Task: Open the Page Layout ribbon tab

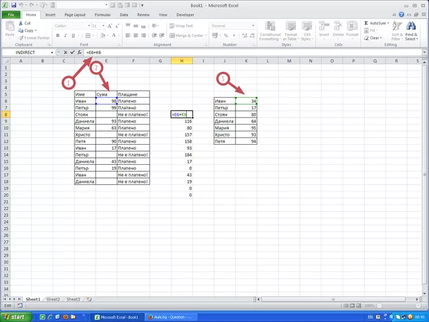Action: (x=75, y=14)
